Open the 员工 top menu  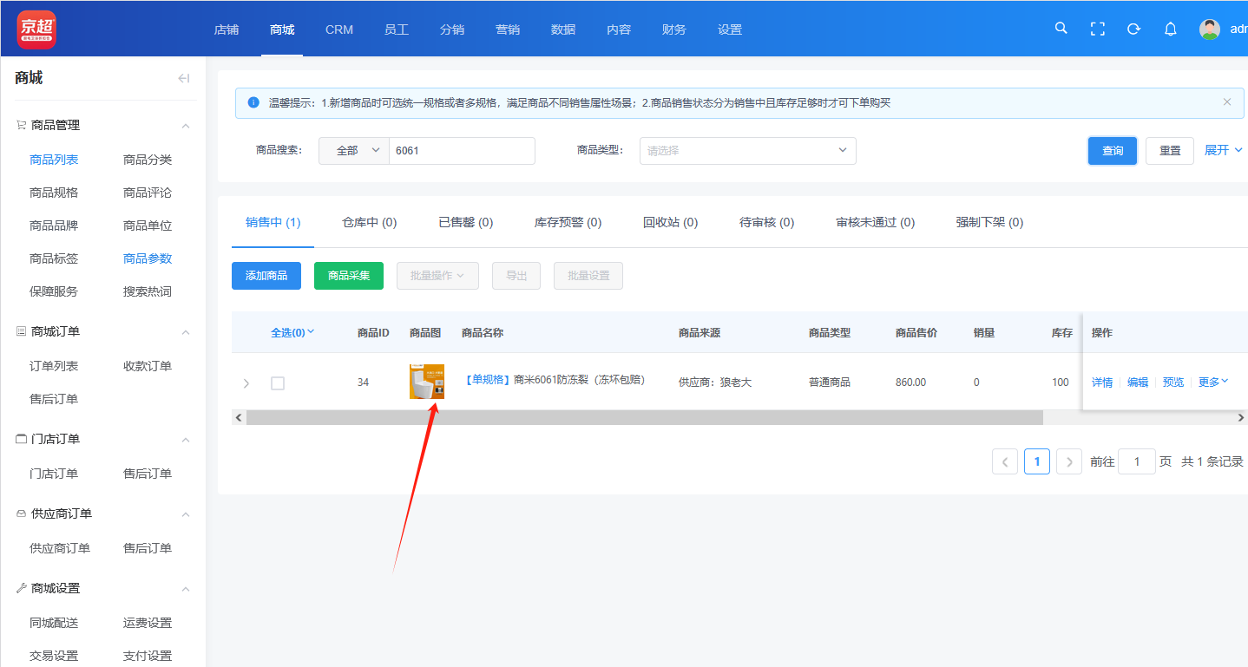point(397,29)
